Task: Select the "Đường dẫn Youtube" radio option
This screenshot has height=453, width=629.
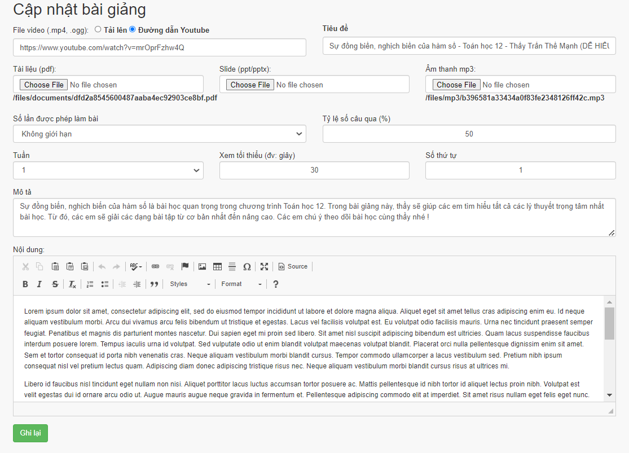Action: tap(133, 29)
